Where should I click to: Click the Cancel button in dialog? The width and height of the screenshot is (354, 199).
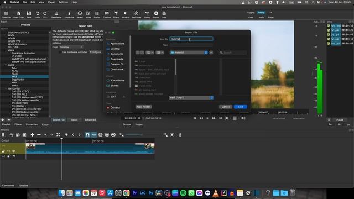point(226,107)
